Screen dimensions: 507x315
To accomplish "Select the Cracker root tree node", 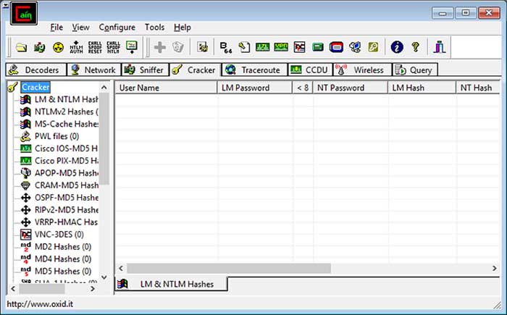I will click(x=35, y=88).
